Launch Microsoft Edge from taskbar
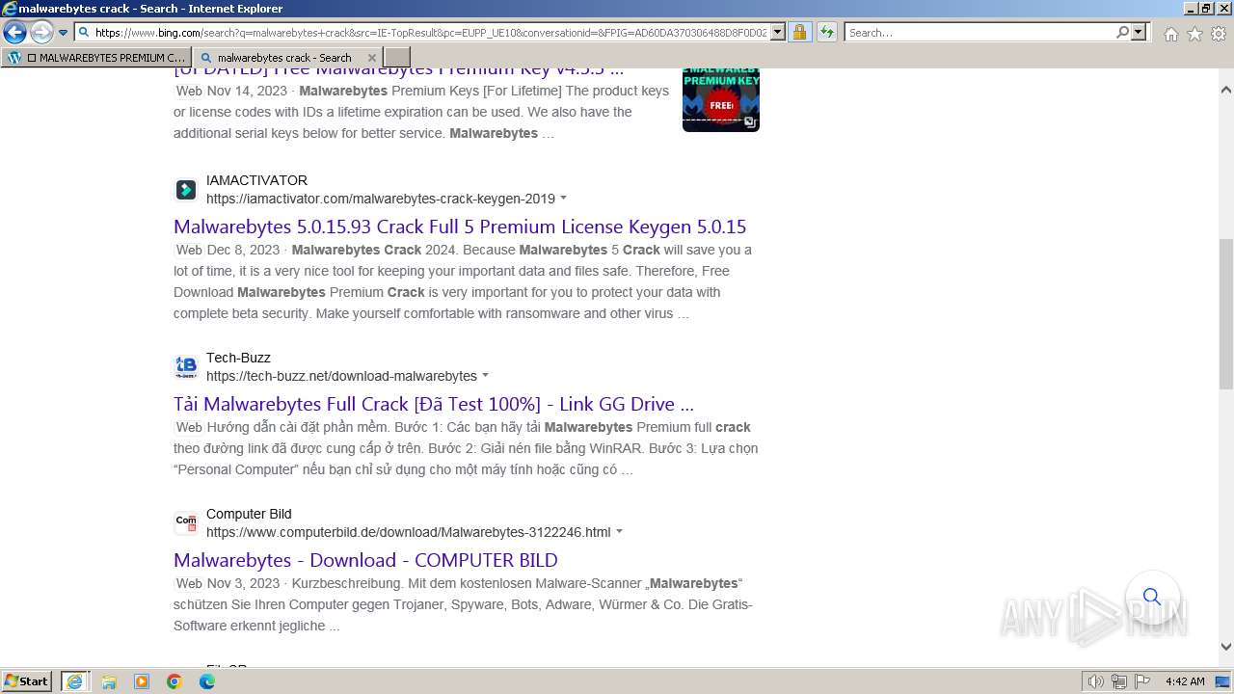 tap(207, 681)
